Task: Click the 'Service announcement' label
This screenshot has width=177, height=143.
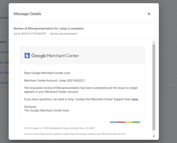Action: coord(64,34)
